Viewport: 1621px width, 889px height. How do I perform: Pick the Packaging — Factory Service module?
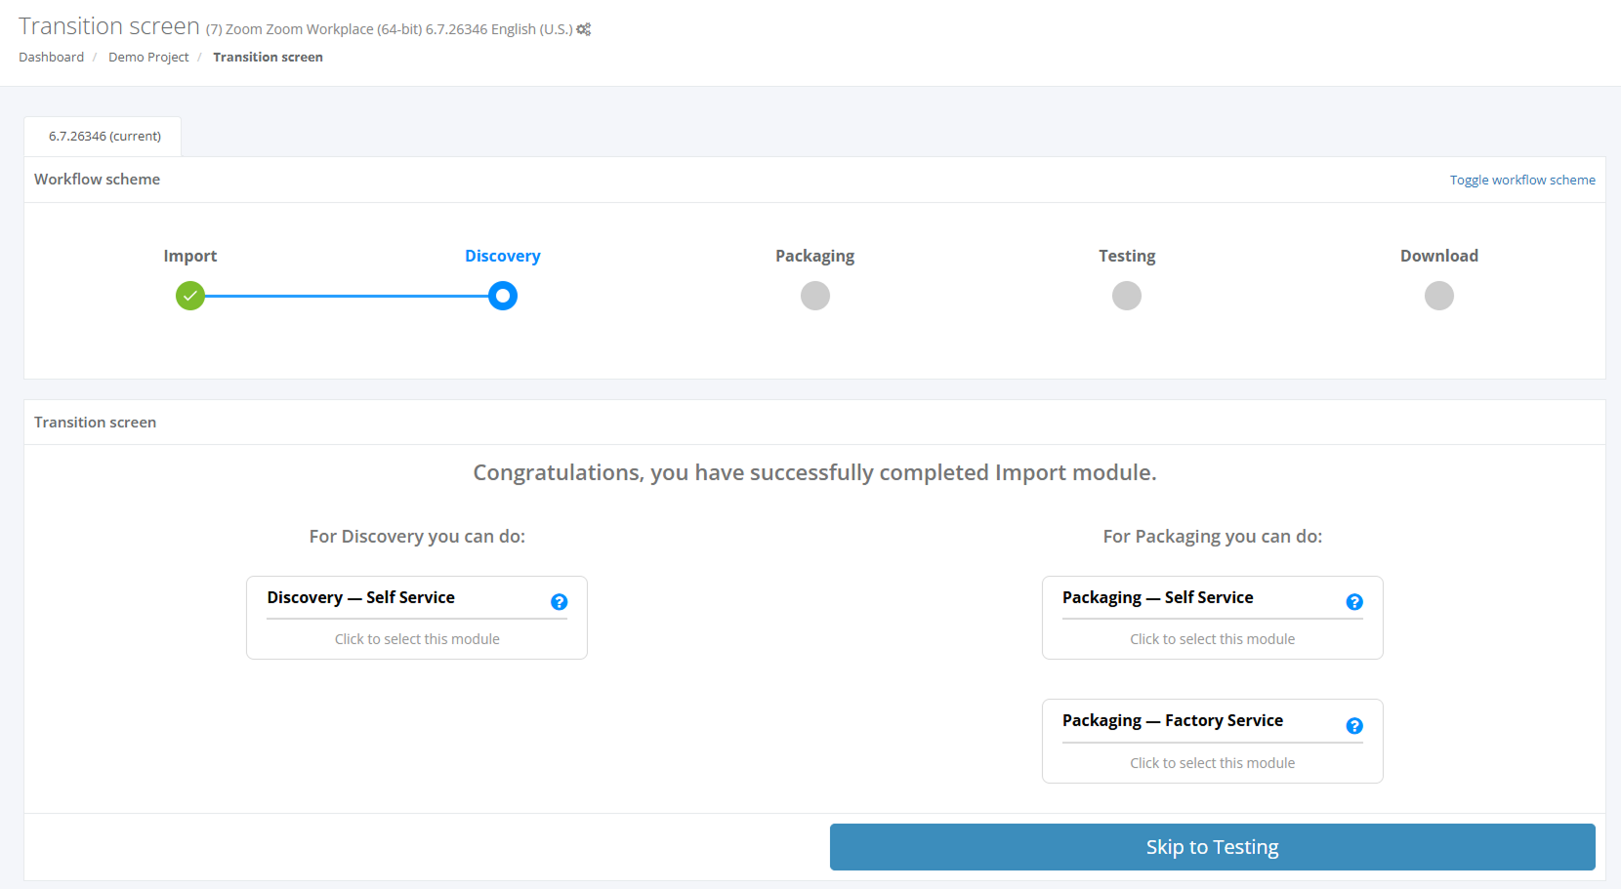click(x=1212, y=762)
